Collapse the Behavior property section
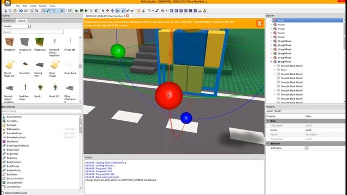 click(268, 144)
